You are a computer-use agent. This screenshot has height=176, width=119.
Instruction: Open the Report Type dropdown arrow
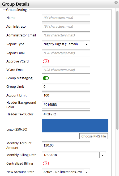point(87,44)
